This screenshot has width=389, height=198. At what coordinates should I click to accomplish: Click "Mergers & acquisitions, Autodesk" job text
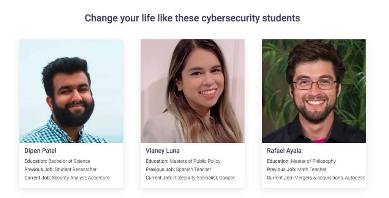[329, 178]
